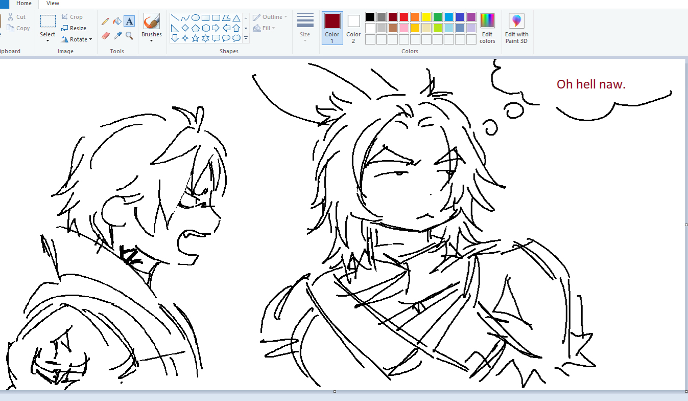Activate the Text tool
This screenshot has width=688, height=401.
(129, 21)
